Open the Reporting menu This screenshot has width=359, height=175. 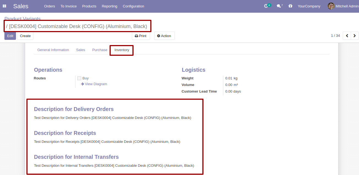coord(110,6)
